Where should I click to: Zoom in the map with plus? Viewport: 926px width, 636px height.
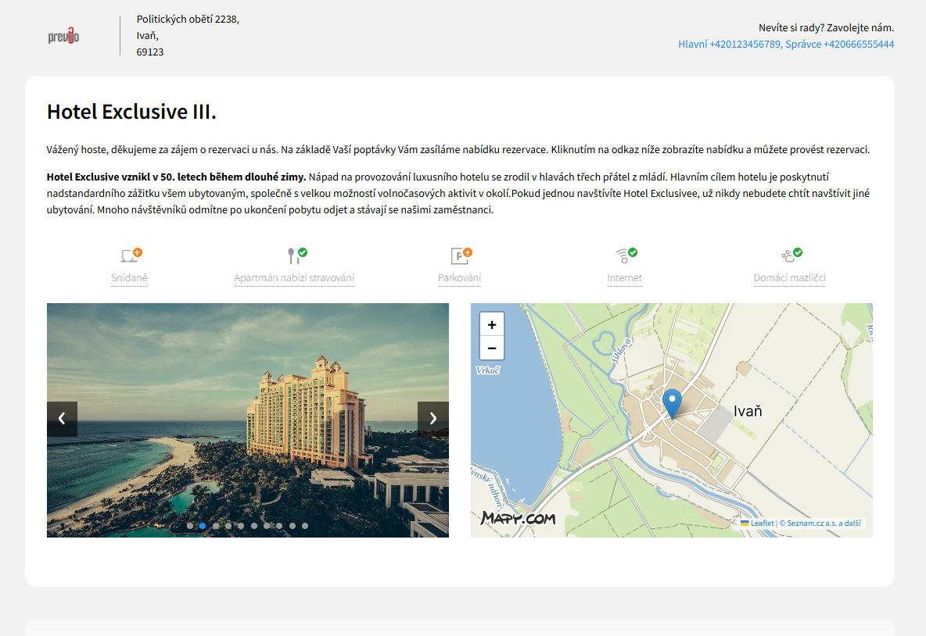pyautogui.click(x=492, y=324)
